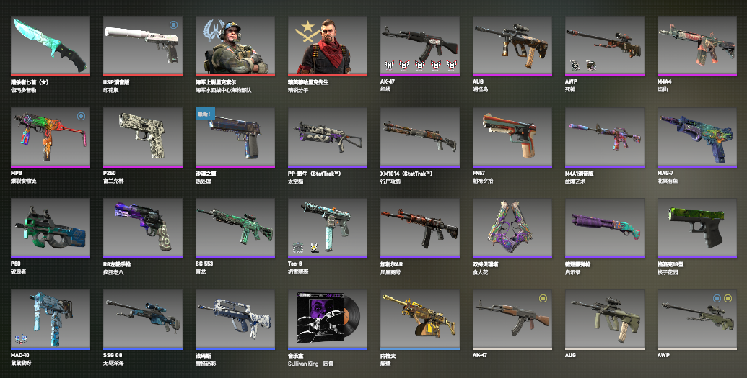Image resolution: width=747 pixels, height=378 pixels.
Task: Click the CT equipped badge on USP
Action: (x=173, y=24)
